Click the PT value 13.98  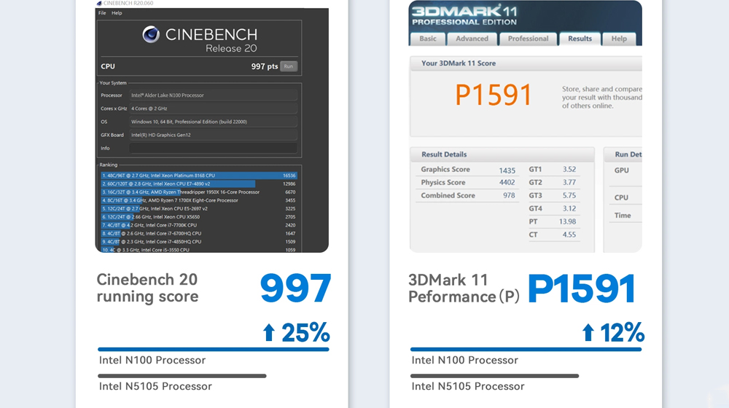[x=567, y=221]
